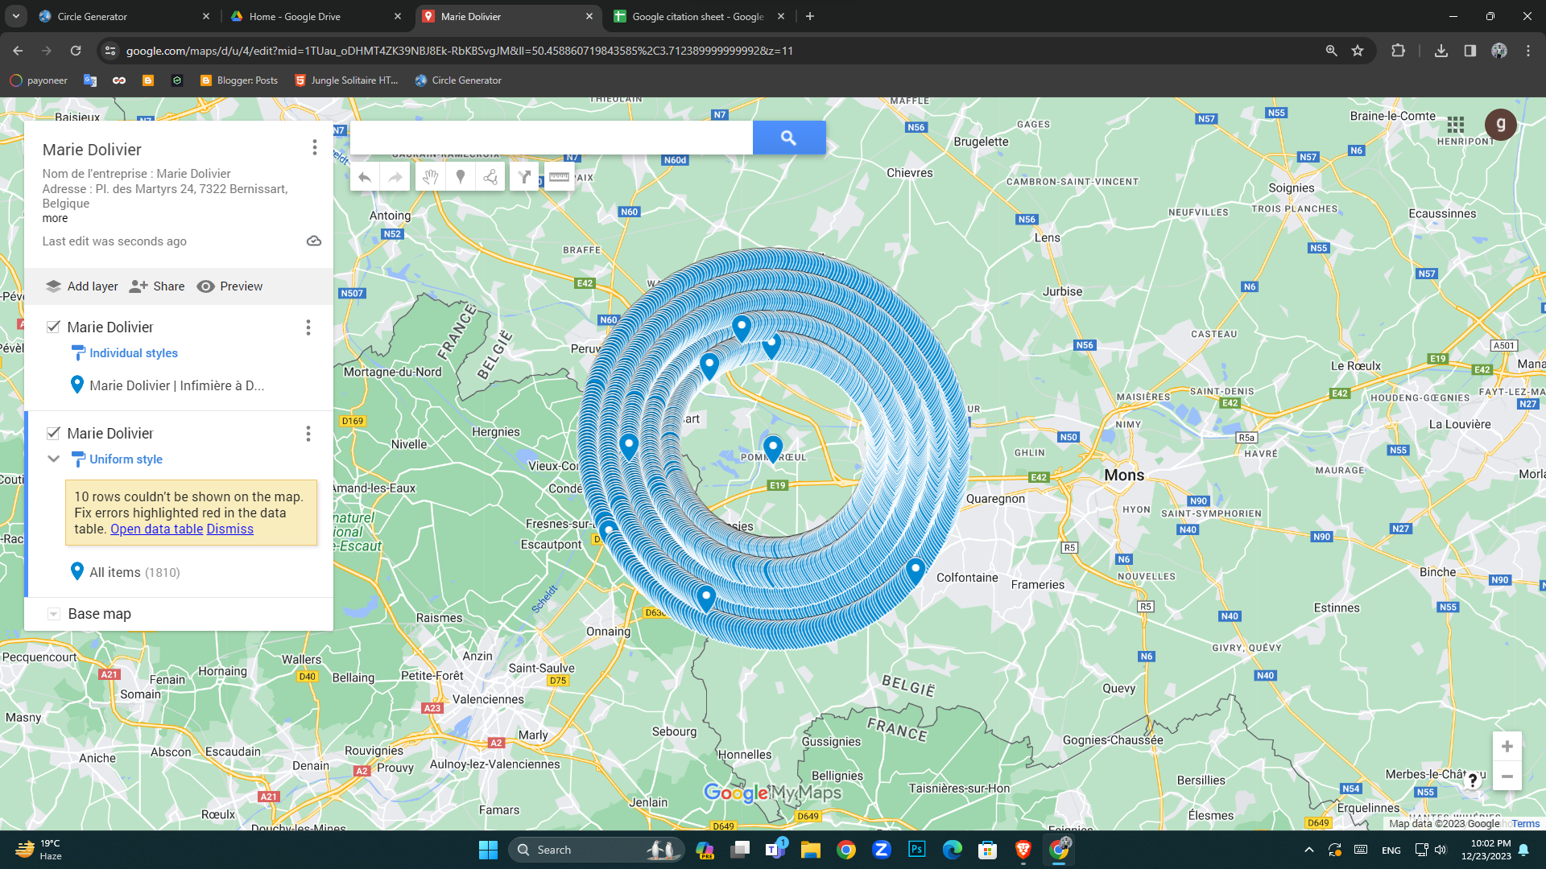Open the Google apps grid

click(1455, 125)
